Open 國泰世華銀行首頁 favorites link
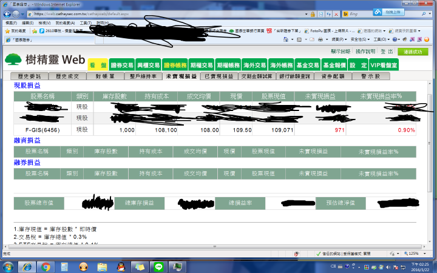 pos(246,31)
